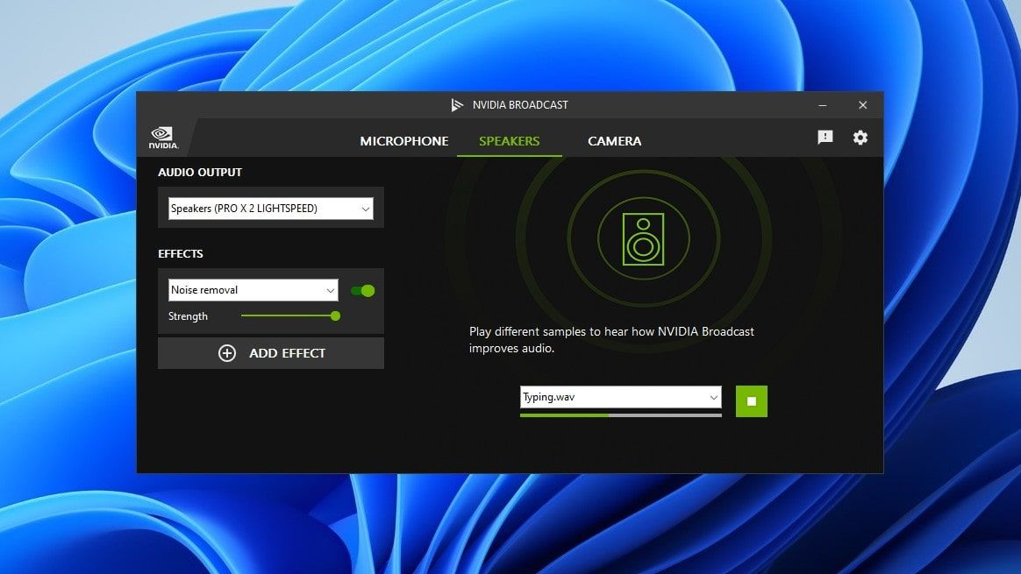Viewport: 1021px width, 574px height.
Task: Click the NVIDIA logo in header
Action: pos(163,138)
